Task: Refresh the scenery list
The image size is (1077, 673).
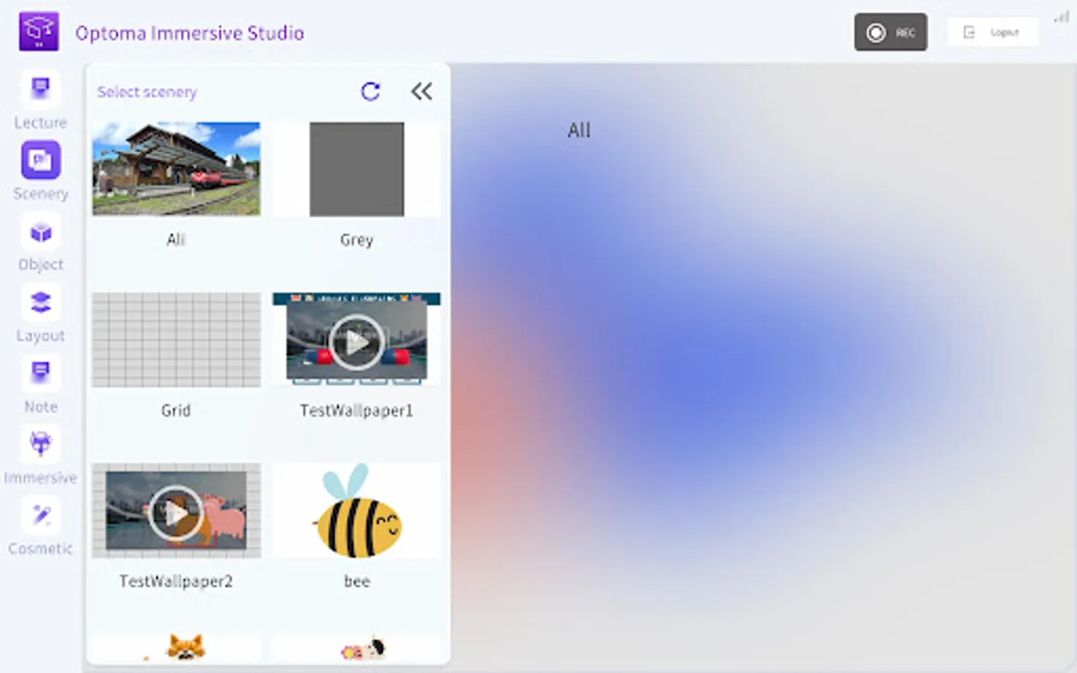Action: (371, 91)
